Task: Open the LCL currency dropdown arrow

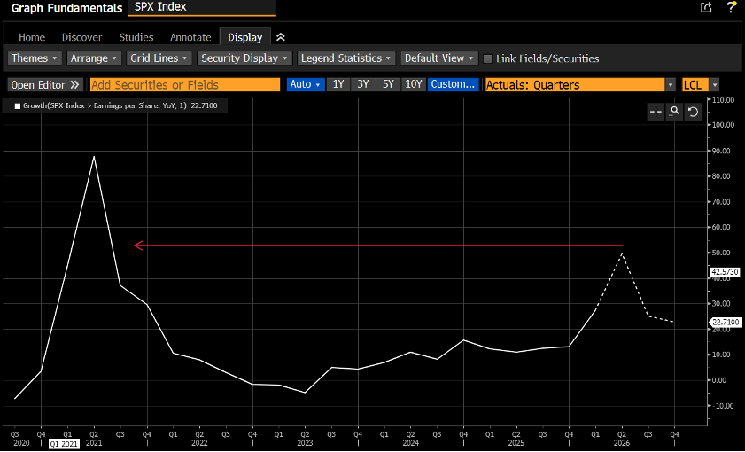Action: 714,85
